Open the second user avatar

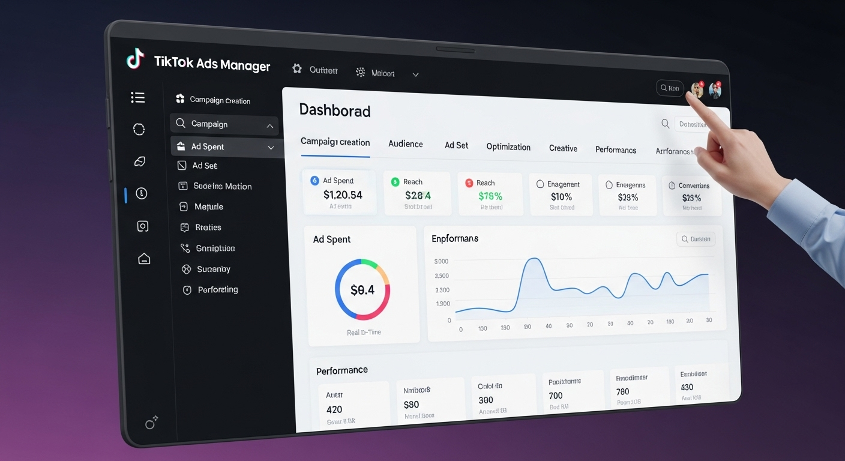pos(715,90)
